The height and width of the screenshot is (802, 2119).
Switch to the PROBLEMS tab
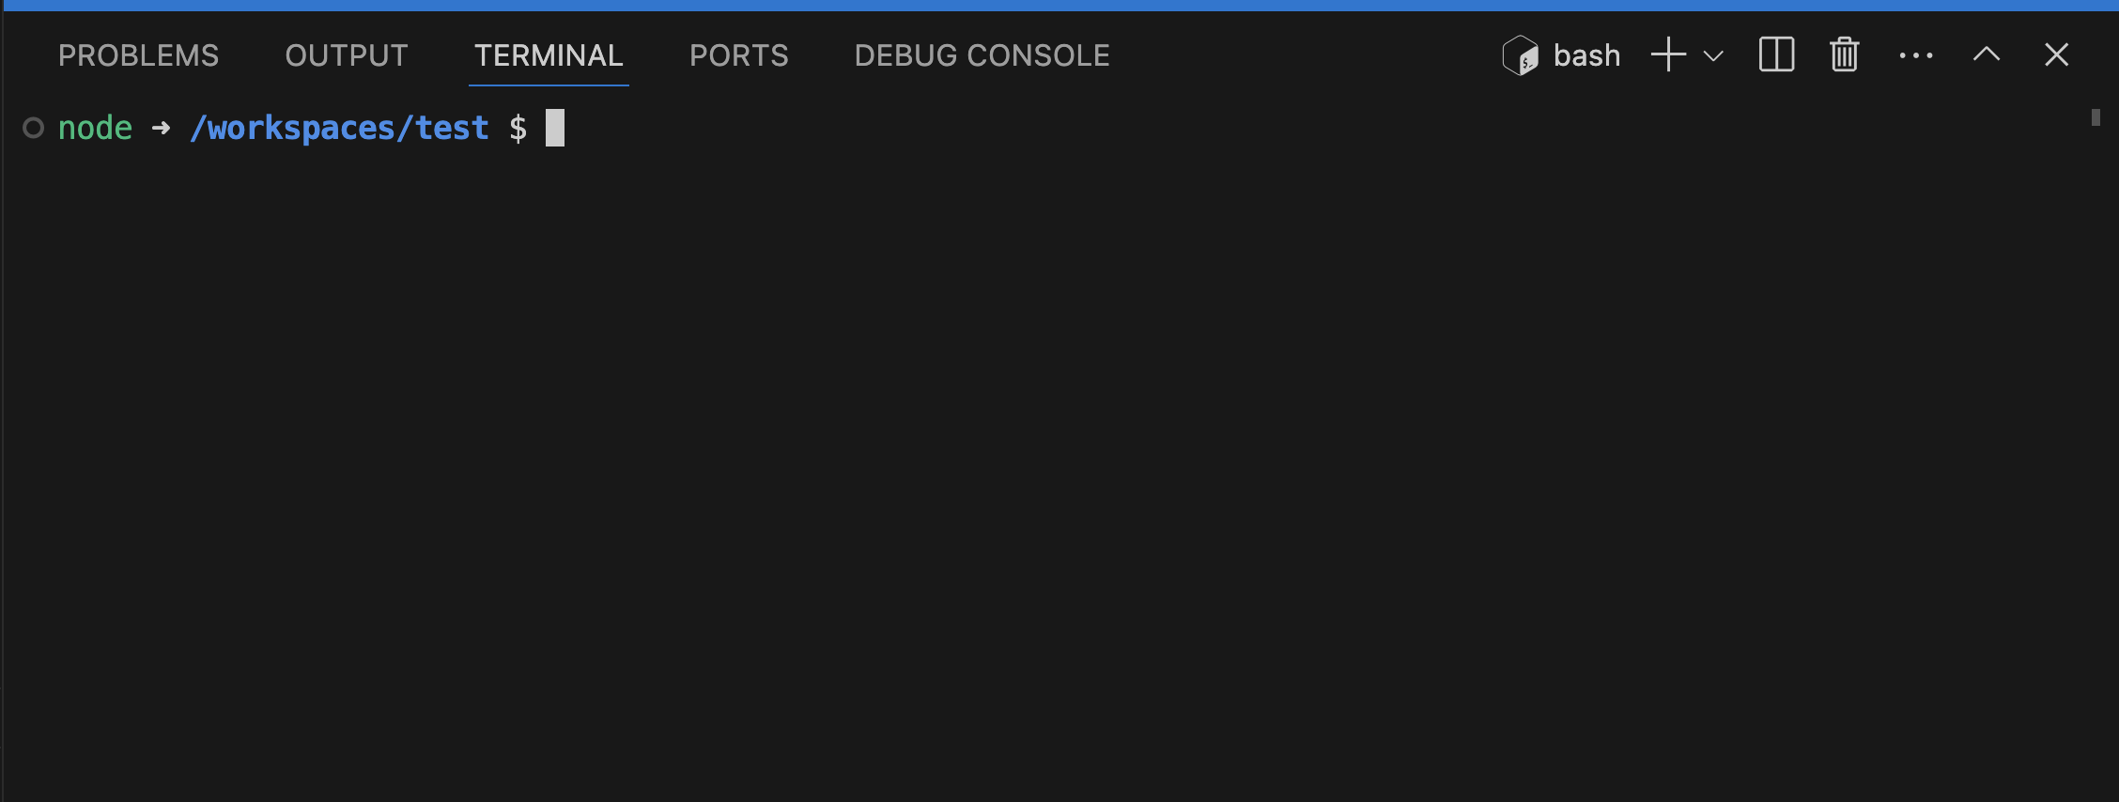(138, 55)
